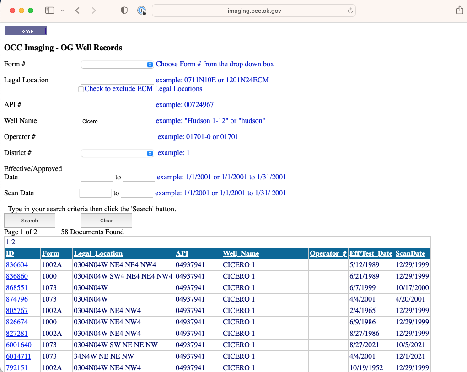Sort by the ID column header
Viewport: 467px width, 372px height.
click(10, 253)
